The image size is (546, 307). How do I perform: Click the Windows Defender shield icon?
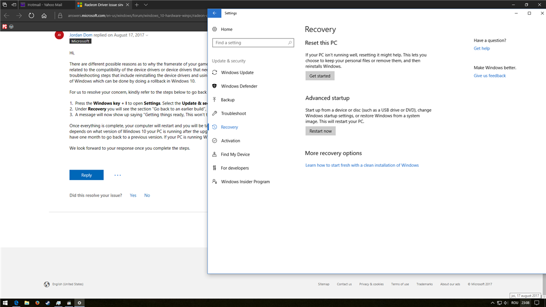pyautogui.click(x=214, y=86)
